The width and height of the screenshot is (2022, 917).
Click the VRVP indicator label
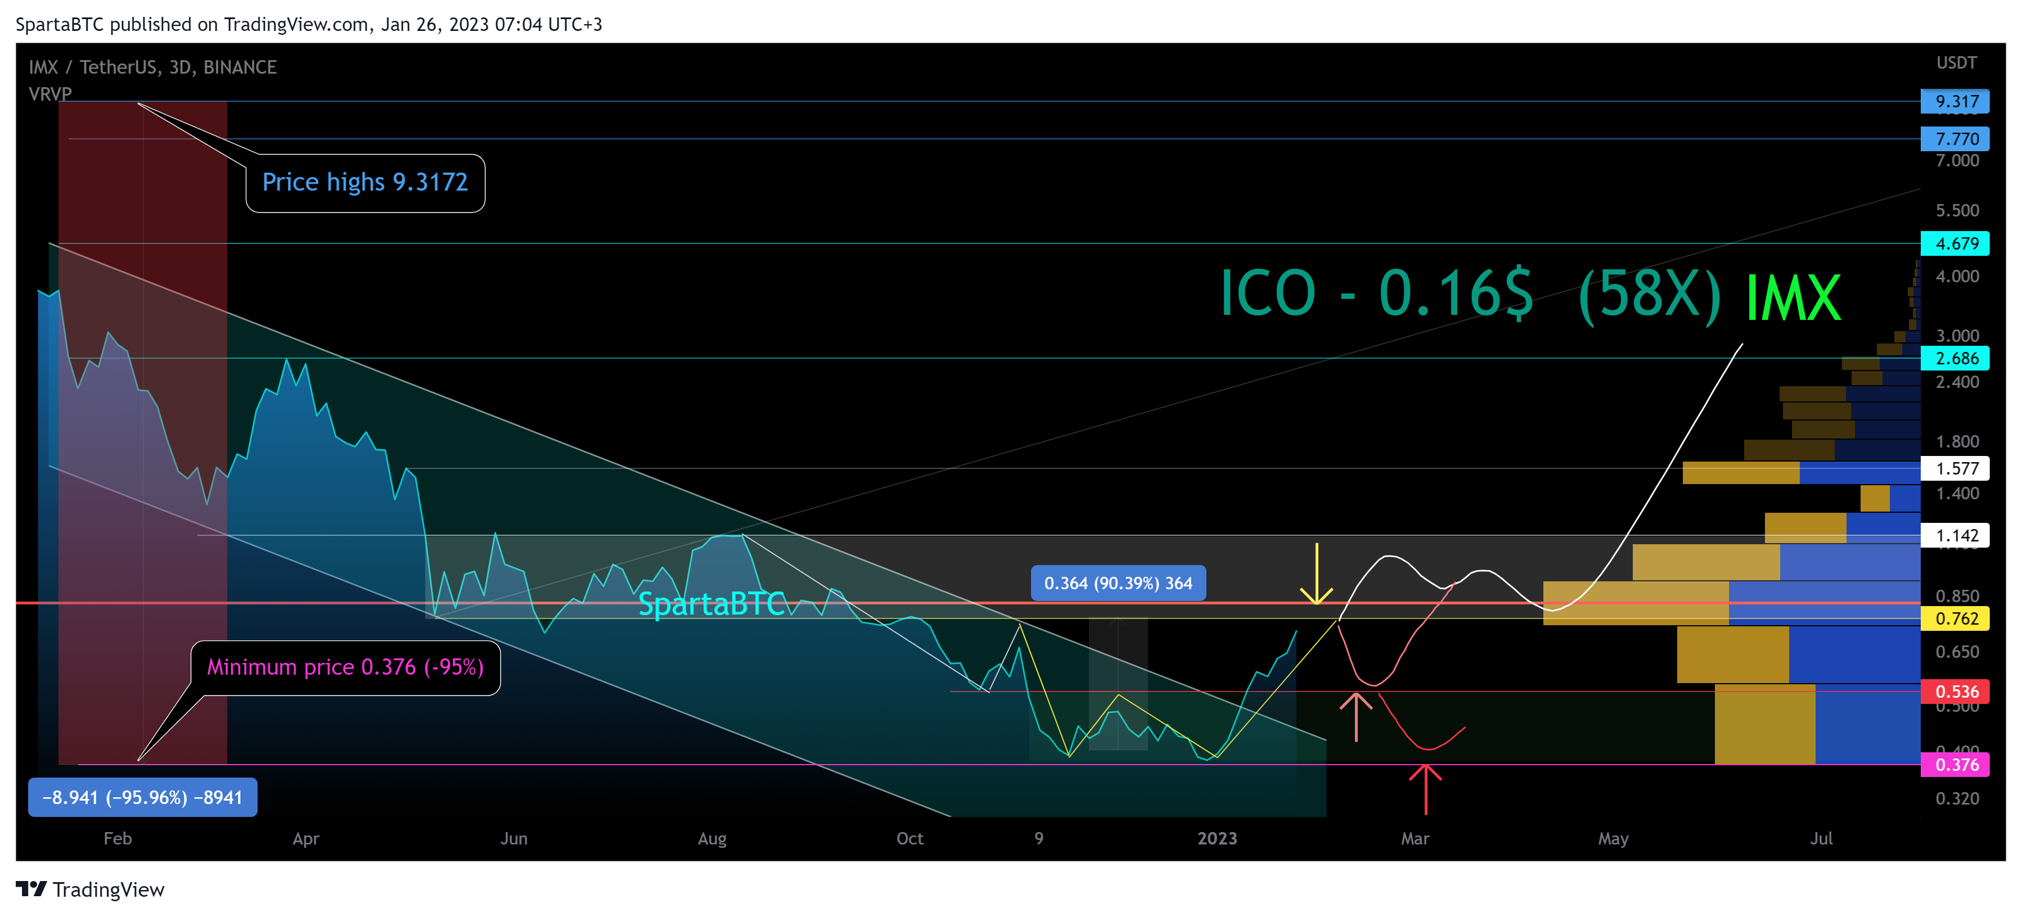point(50,94)
